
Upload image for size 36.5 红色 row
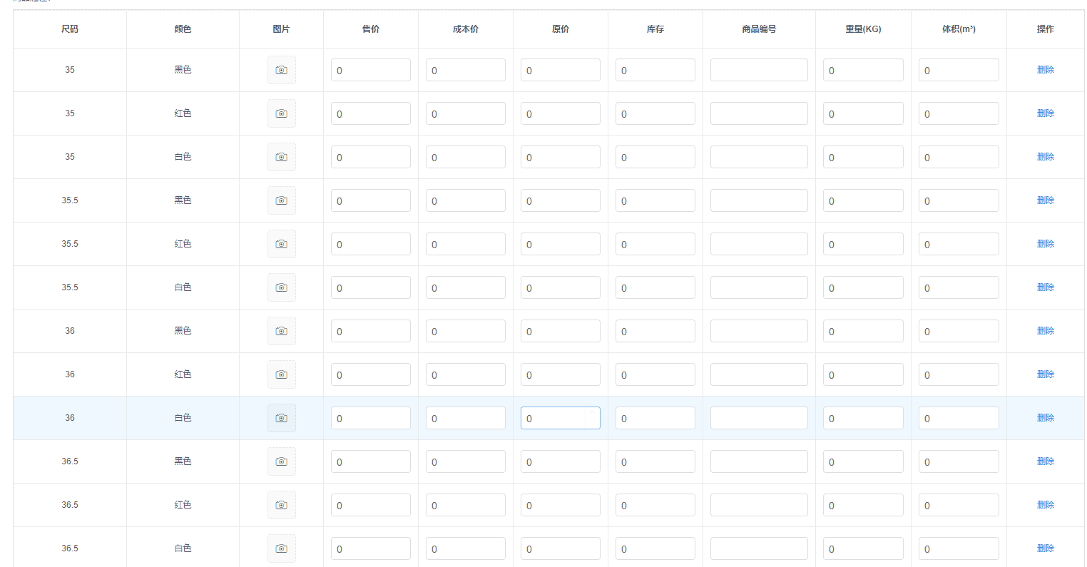point(282,505)
